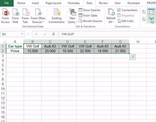Select the cell with 19.000

click(103, 51)
